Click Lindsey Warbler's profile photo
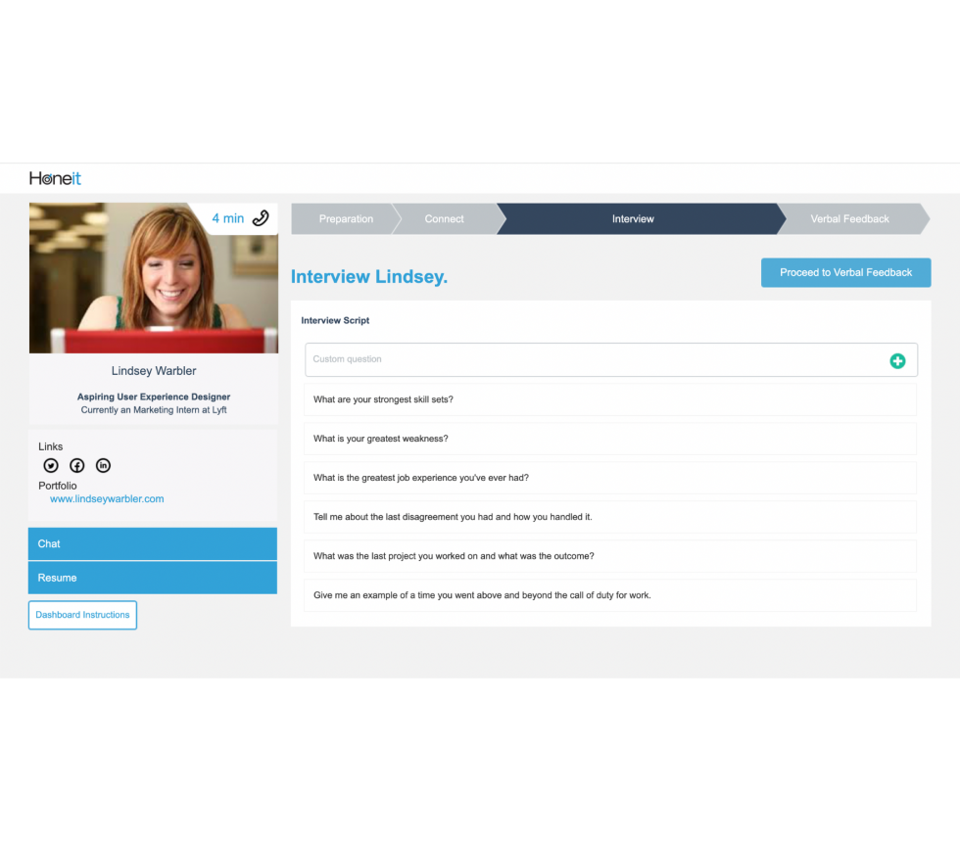This screenshot has width=960, height=841. click(x=153, y=277)
